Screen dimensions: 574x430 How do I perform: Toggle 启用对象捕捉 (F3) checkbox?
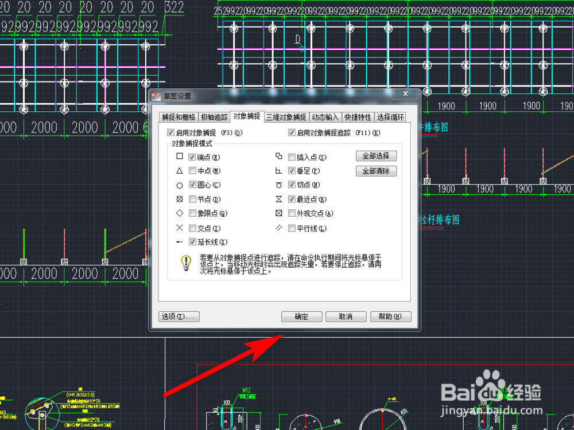click(170, 133)
